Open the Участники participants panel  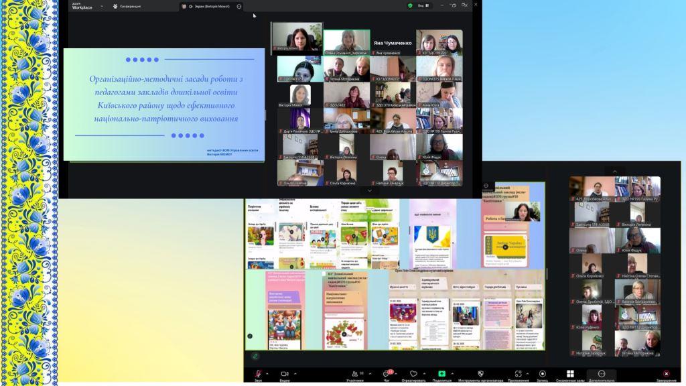point(354,373)
